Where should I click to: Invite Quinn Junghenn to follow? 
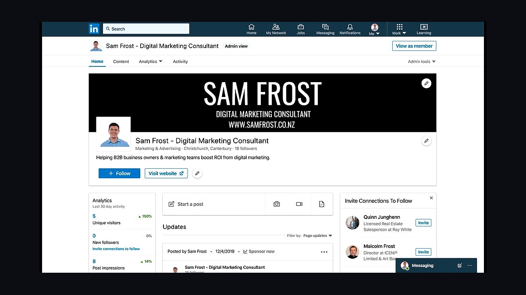[423, 223]
